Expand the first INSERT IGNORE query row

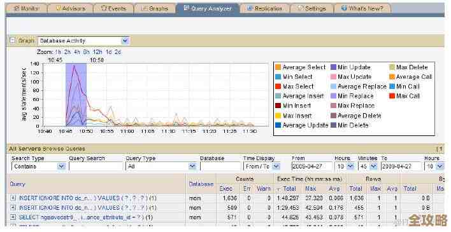click(13, 198)
